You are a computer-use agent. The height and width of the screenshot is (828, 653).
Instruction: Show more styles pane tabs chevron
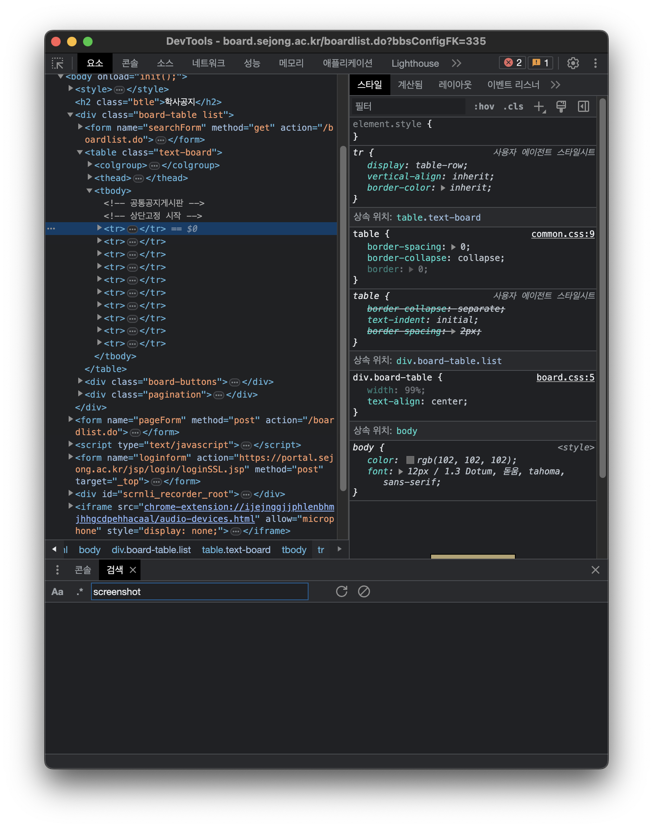pyautogui.click(x=555, y=85)
